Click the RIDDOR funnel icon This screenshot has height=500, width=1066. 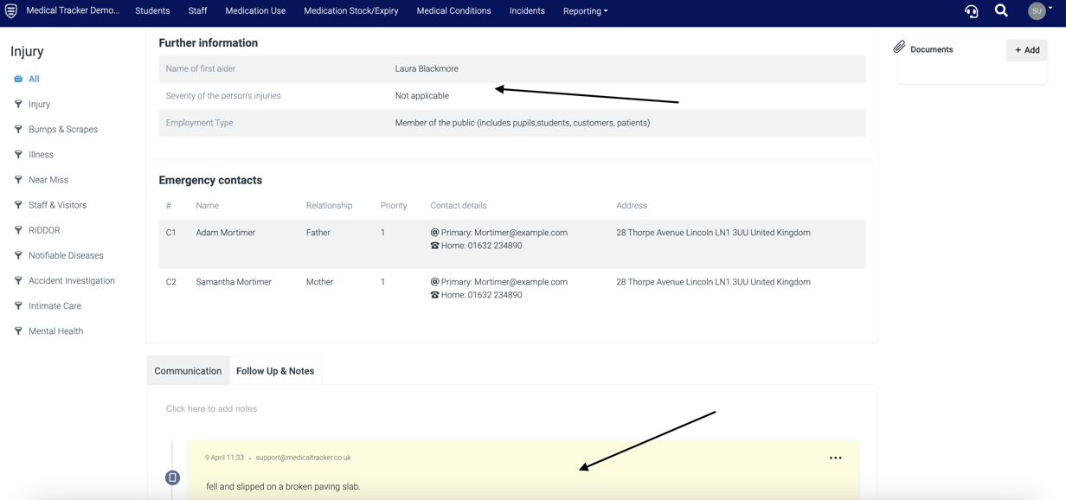pos(18,230)
